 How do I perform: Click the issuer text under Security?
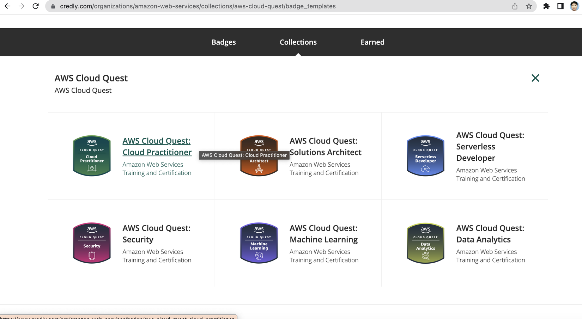coord(157,256)
